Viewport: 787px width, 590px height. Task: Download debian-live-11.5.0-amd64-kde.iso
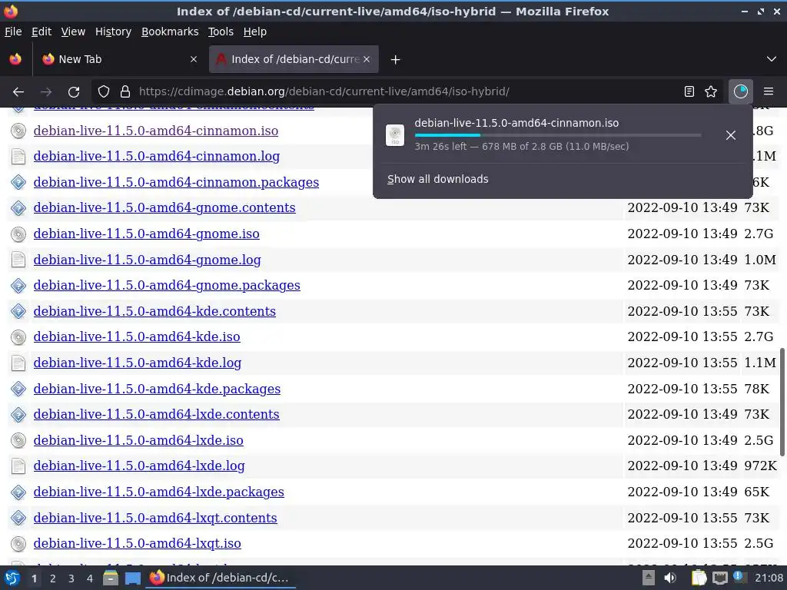coord(137,336)
